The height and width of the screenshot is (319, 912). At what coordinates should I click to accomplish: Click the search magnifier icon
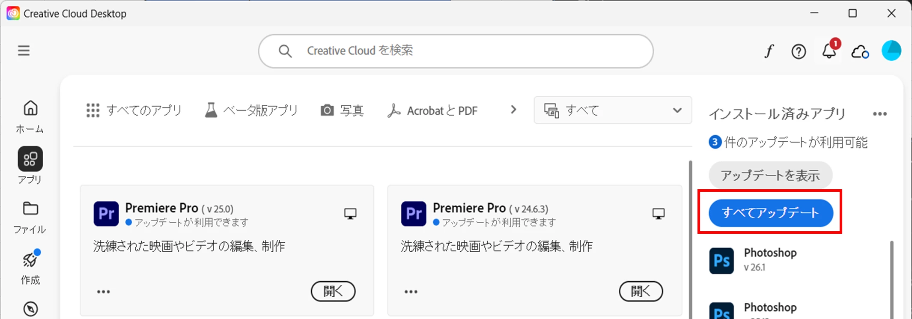[285, 51]
